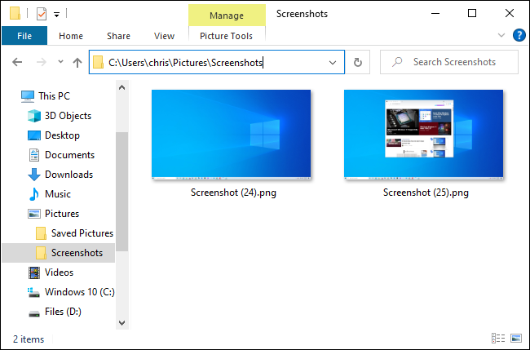Click the Properties quick access icon
Image resolution: width=530 pixels, height=350 pixels.
point(42,14)
